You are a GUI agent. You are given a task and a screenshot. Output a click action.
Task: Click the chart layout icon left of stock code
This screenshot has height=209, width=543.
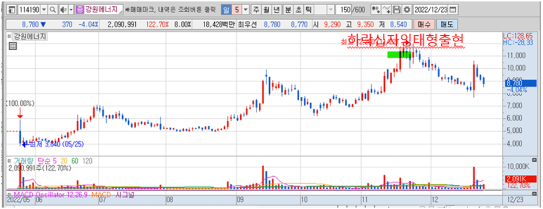pos(12,10)
